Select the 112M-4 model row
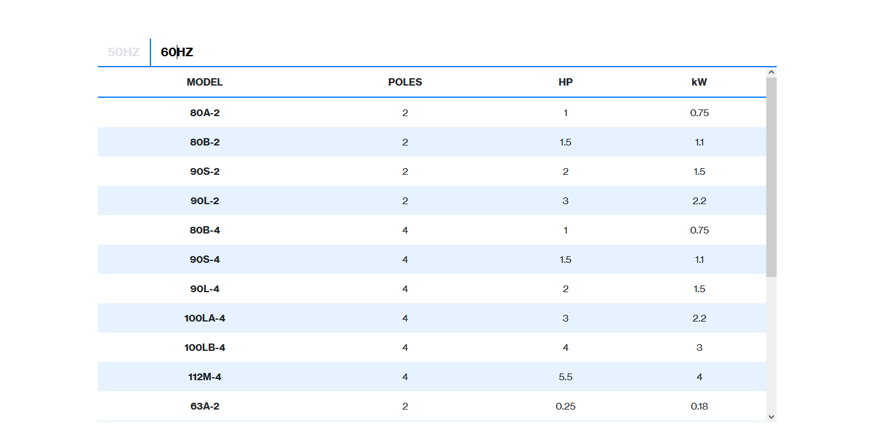 click(x=432, y=377)
